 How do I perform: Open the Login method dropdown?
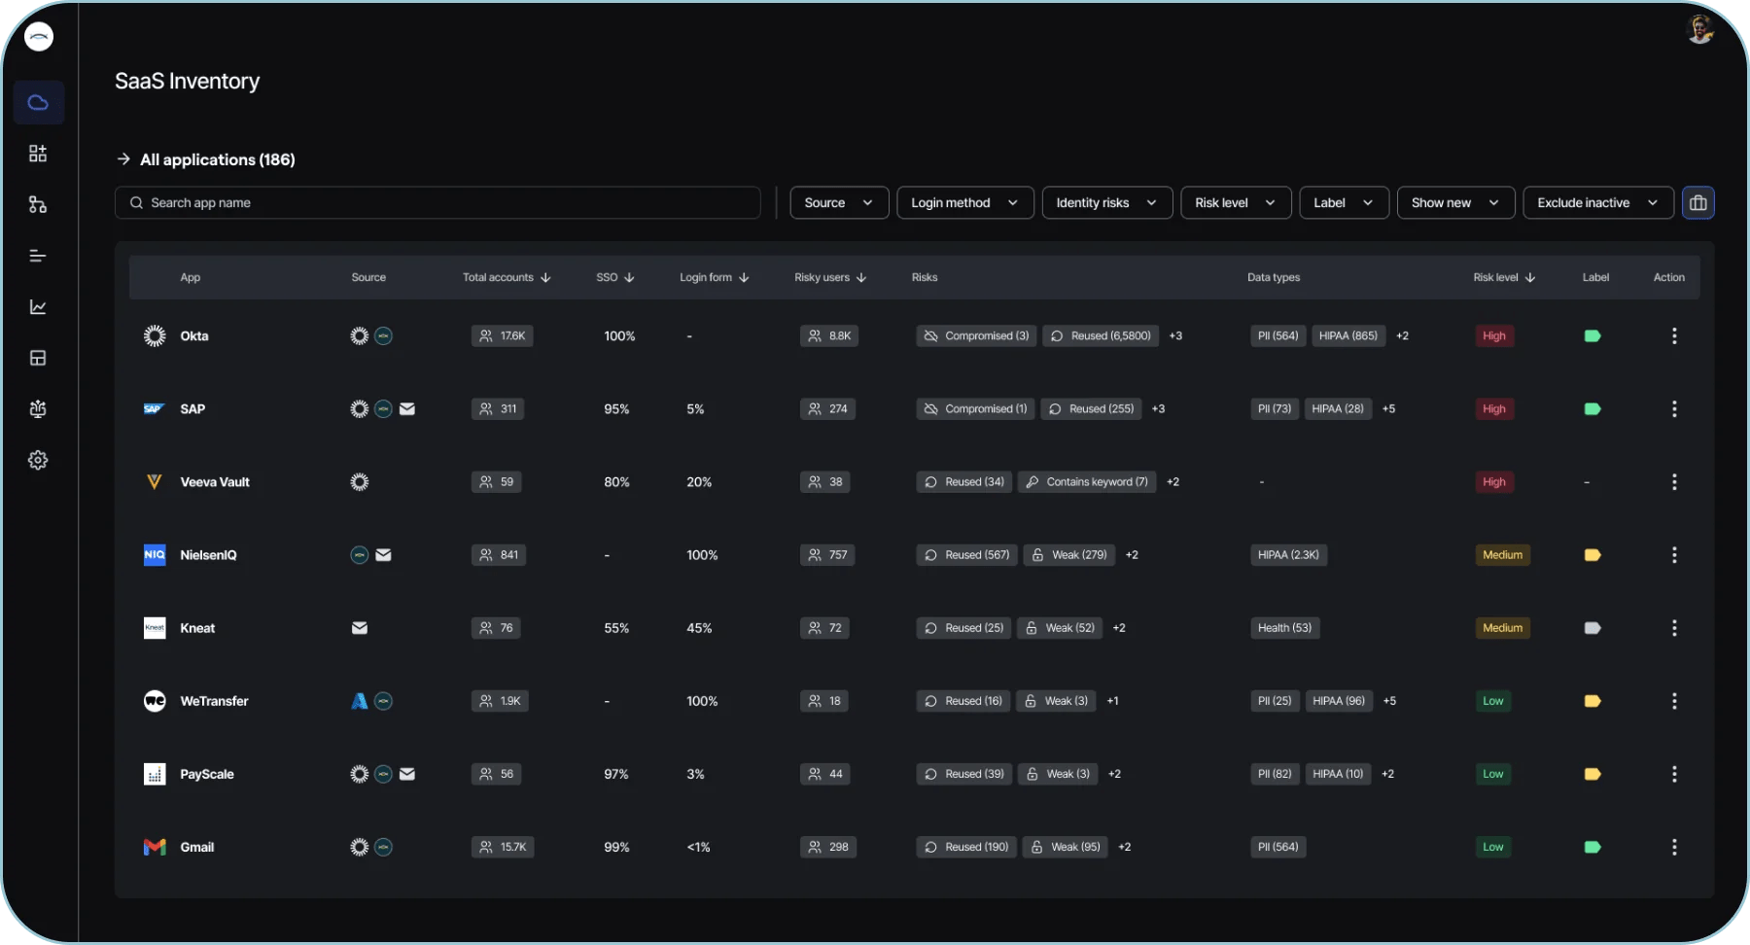(x=964, y=203)
